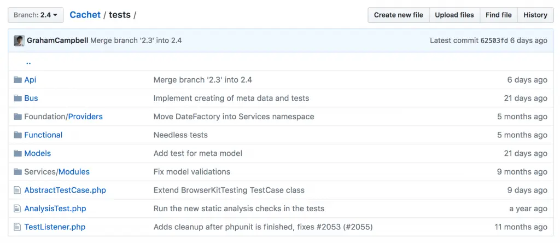Click the Find file button
The image size is (560, 243).
(x=499, y=15)
